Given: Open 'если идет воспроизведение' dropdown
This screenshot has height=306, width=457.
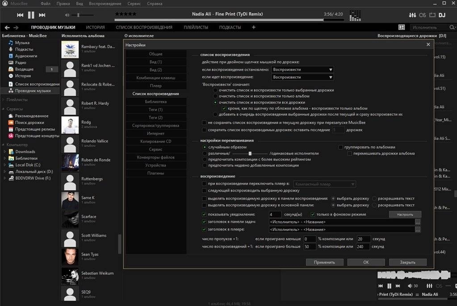Looking at the screenshot, I should coord(302,77).
